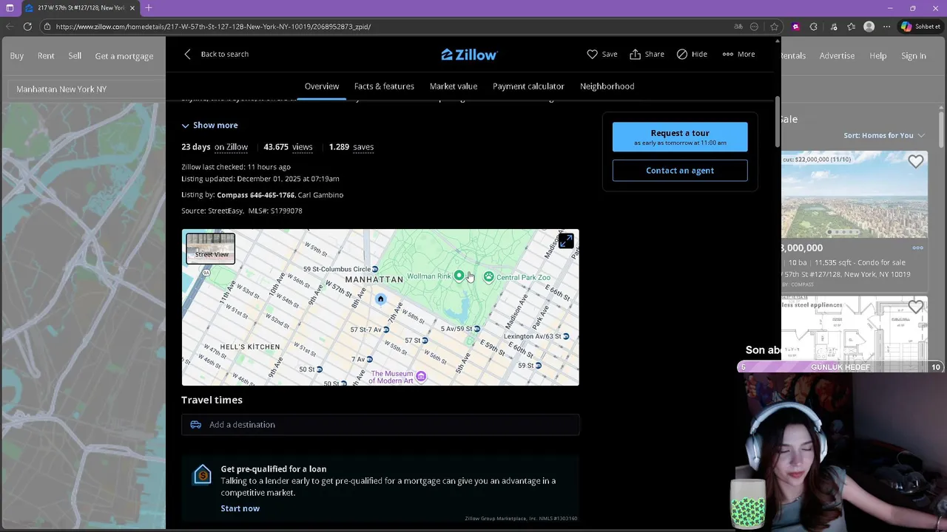This screenshot has width=947, height=532.
Task: Click the home pin marker on map
Action: pos(380,299)
